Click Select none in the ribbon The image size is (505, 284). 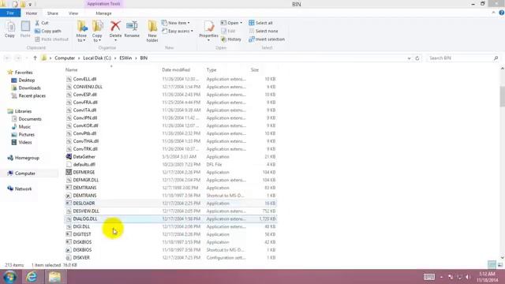point(264,31)
